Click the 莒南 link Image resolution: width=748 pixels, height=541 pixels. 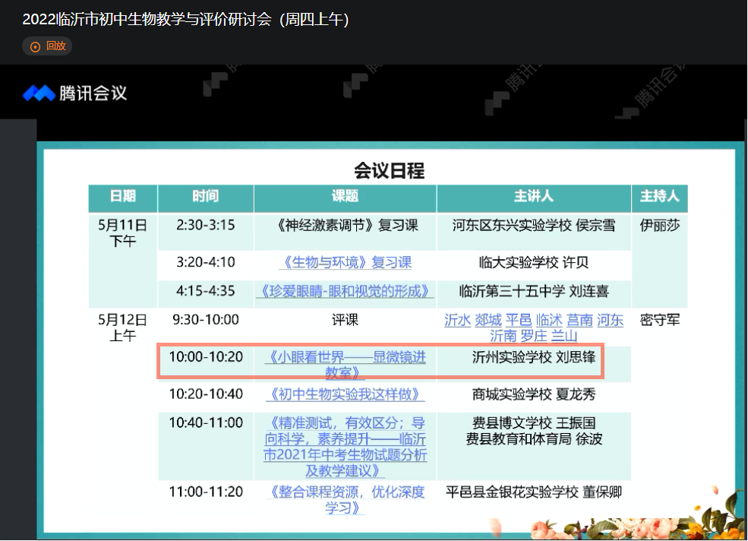pyautogui.click(x=579, y=320)
